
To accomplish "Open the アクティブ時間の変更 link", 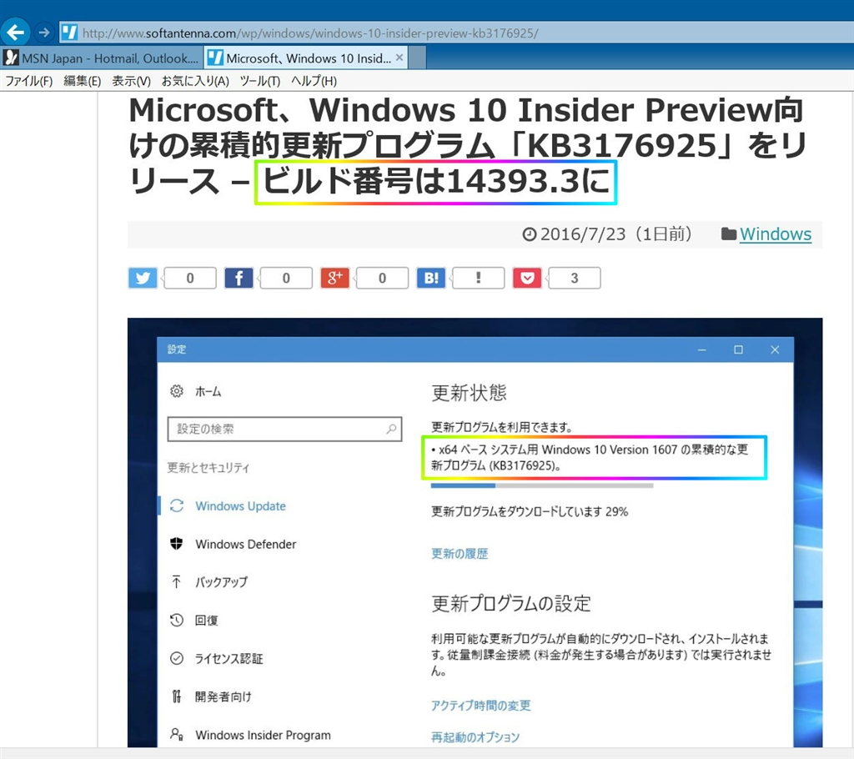I will [x=480, y=705].
